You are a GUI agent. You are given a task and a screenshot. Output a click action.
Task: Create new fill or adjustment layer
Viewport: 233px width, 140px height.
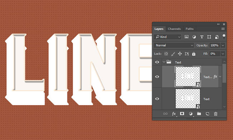pyautogui.click(x=191, y=114)
